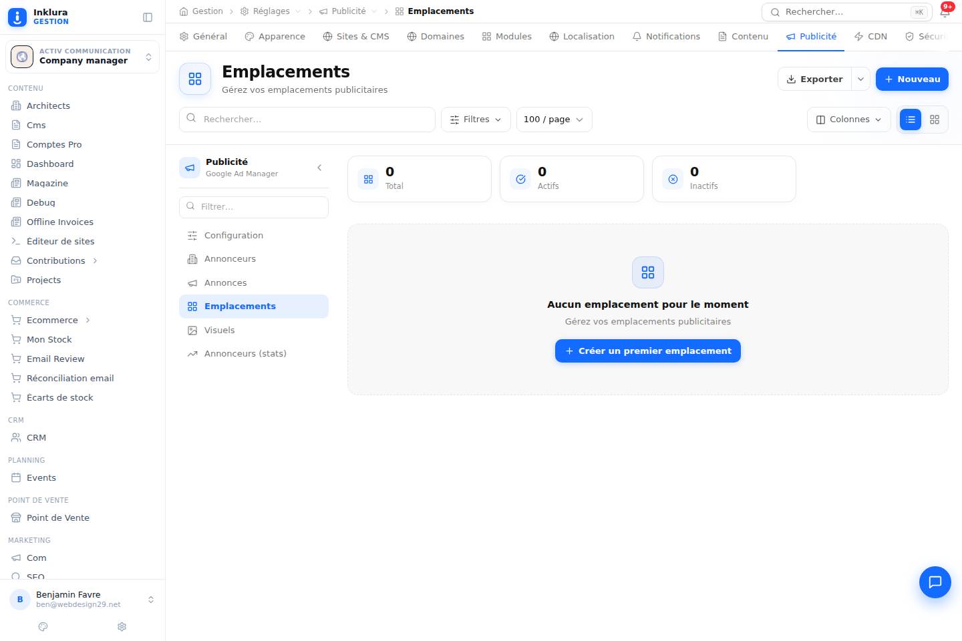The width and height of the screenshot is (962, 641).
Task: Switch to grid view
Action: coord(935,120)
